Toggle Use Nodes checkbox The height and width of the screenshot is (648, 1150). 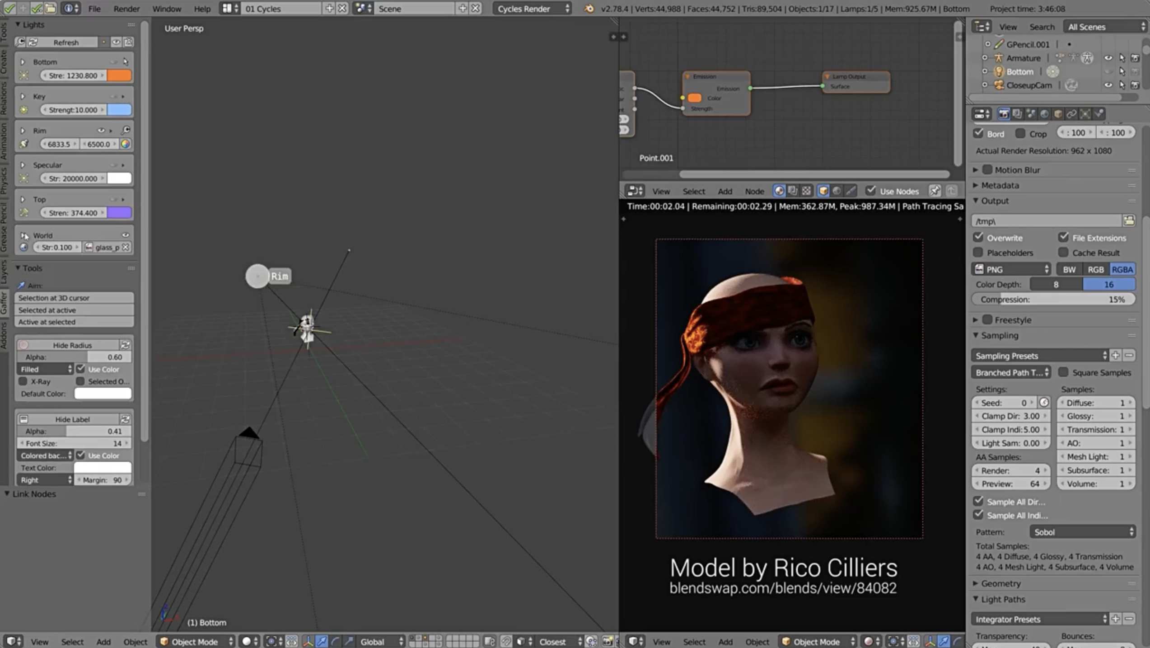pos(870,190)
